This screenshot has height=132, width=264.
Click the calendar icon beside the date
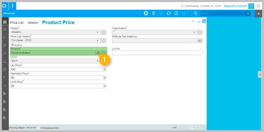[x=182, y=6]
